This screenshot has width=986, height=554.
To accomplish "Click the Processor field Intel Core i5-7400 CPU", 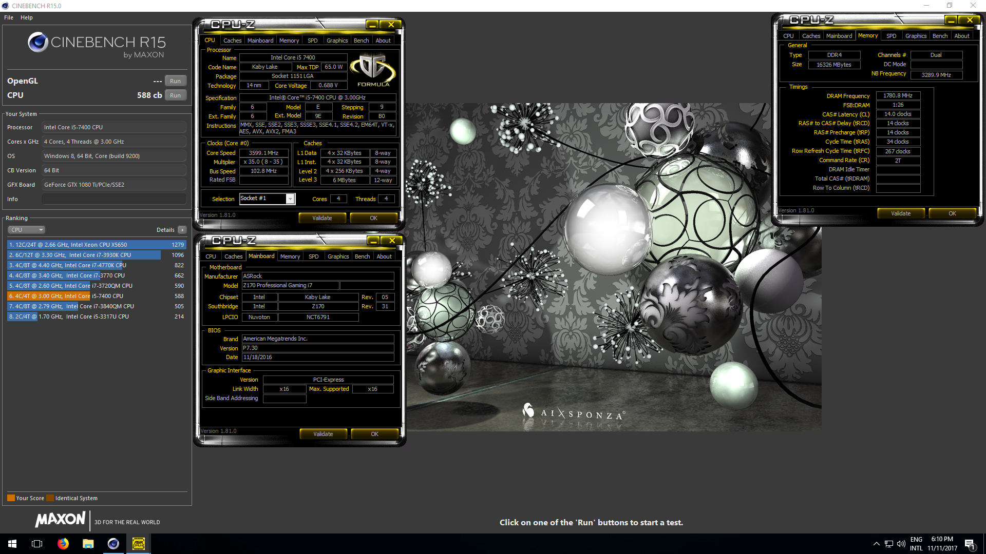I will point(114,127).
